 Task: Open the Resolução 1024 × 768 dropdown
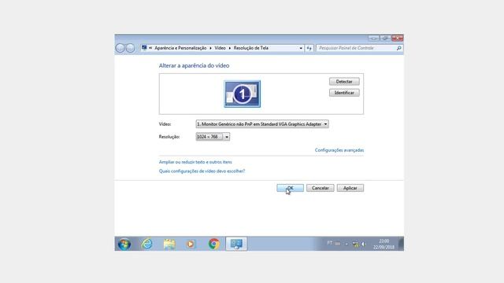pos(213,137)
